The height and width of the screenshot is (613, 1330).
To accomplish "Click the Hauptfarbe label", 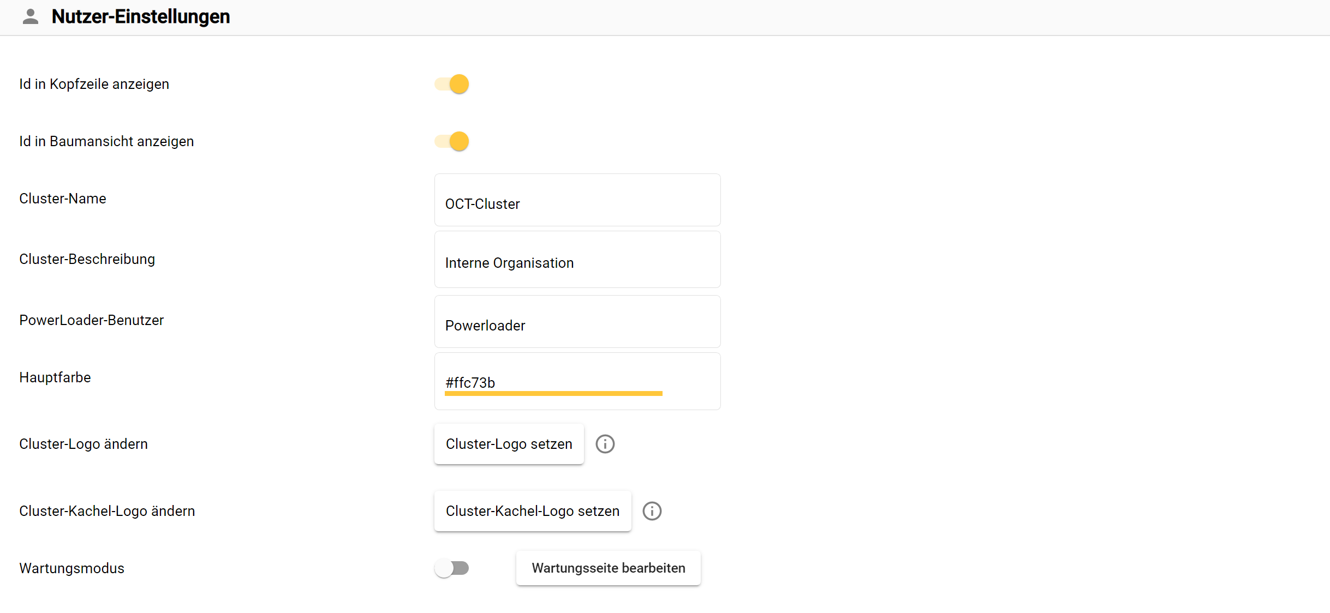I will tap(55, 377).
